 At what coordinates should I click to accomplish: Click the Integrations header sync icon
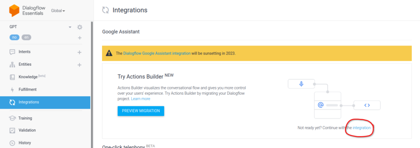point(105,10)
